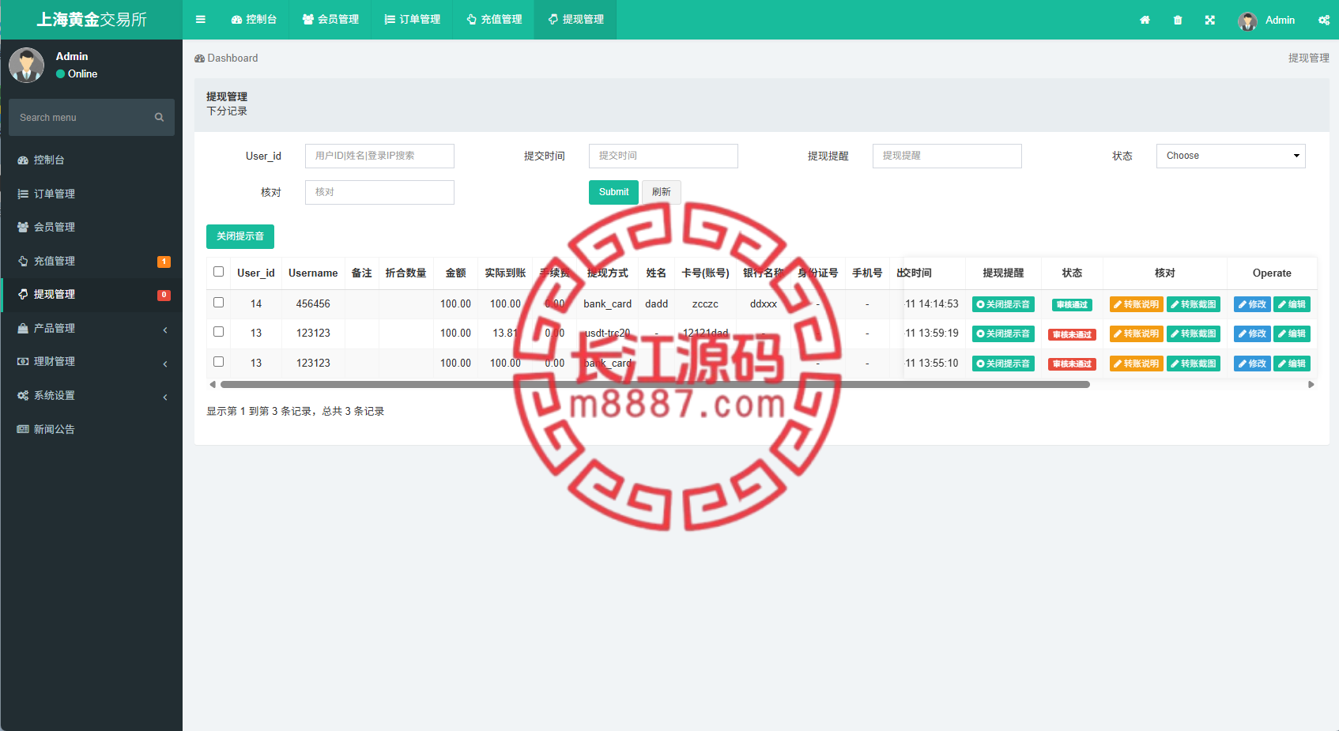
Task: Open 会员管理 in the left sidebar
Action: (x=92, y=227)
